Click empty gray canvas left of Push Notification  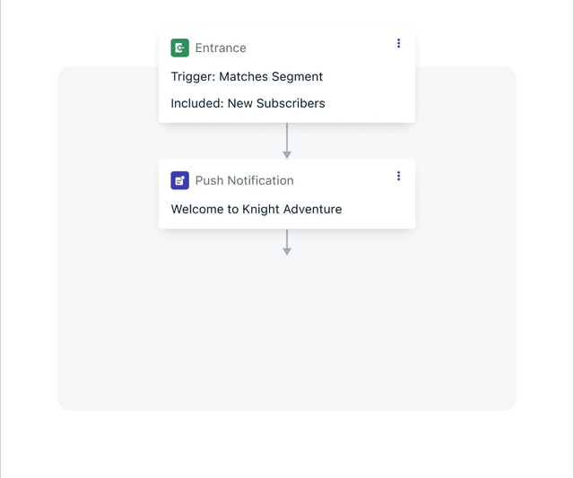pos(108,194)
